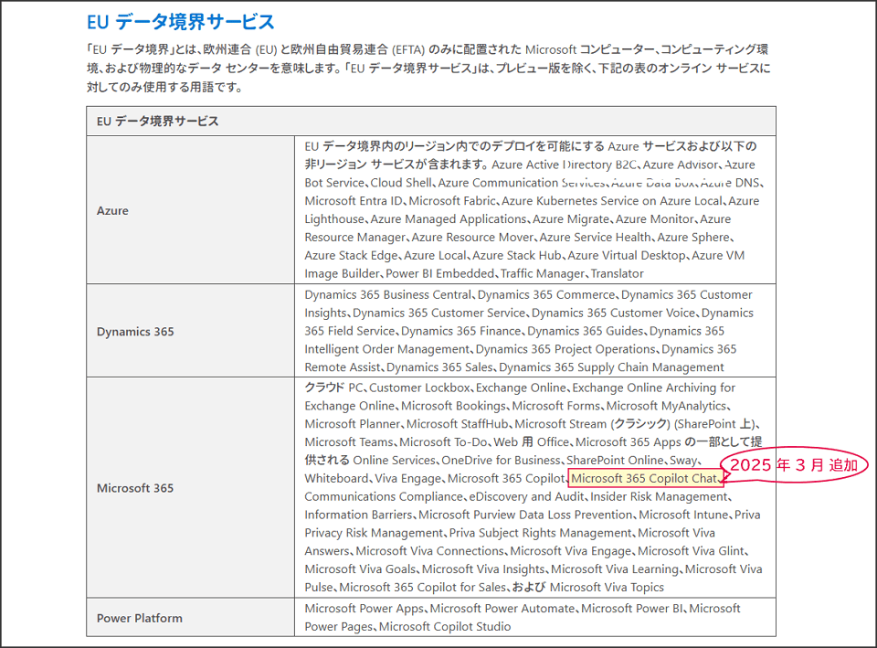
Task: Click the text "Azure Resource Mover"
Action: point(472,237)
